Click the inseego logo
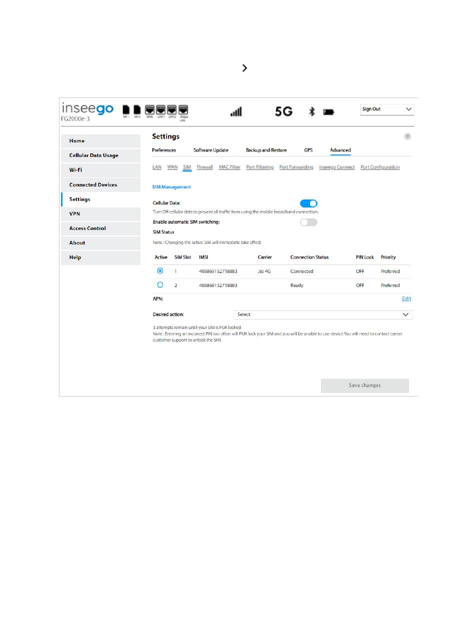 coord(87,109)
